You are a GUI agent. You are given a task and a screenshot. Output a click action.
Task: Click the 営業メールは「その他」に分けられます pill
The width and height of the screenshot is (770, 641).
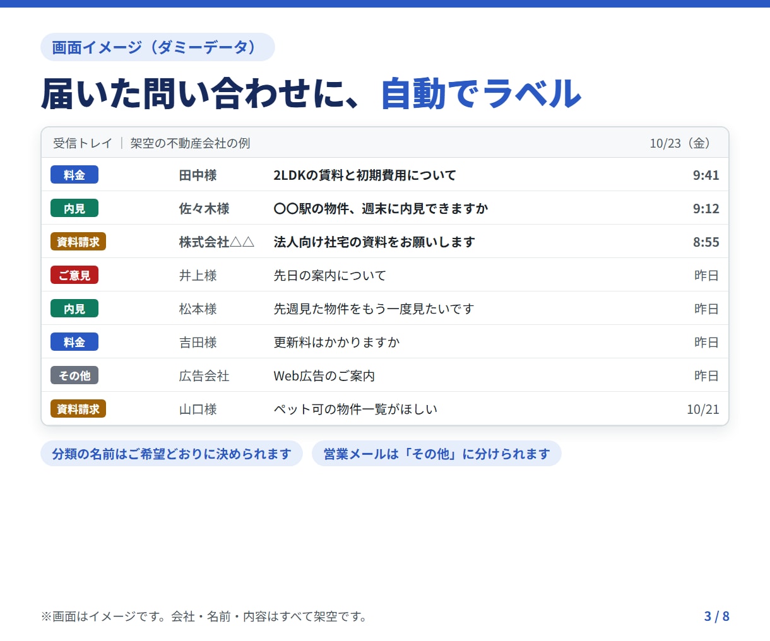437,454
